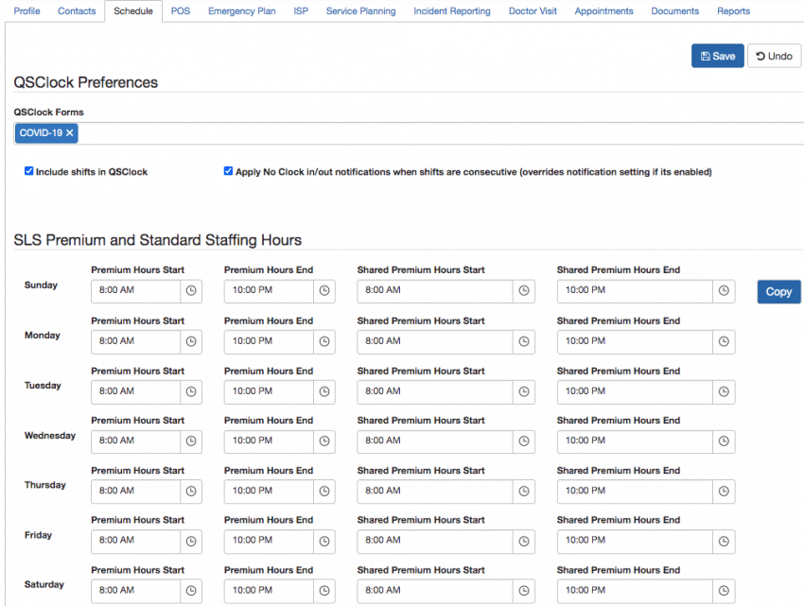
Task: Click clock icon for Tuesday Shared Premium Hours Start
Action: (x=524, y=391)
